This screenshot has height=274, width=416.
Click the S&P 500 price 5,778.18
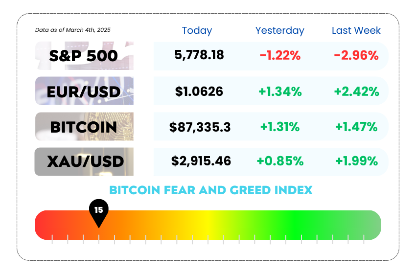[199, 55]
